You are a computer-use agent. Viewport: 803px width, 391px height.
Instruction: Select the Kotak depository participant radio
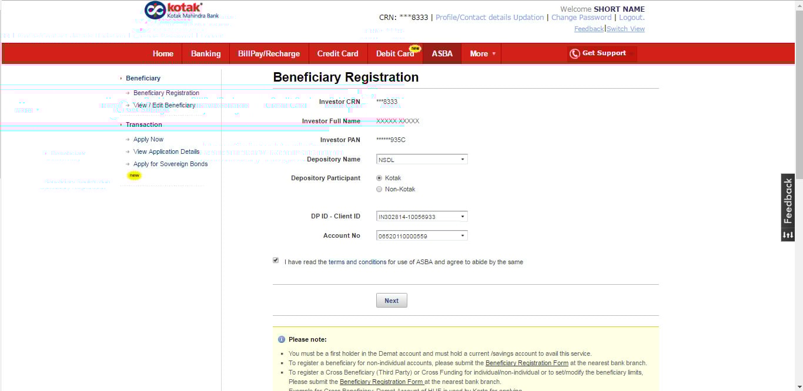coord(379,178)
